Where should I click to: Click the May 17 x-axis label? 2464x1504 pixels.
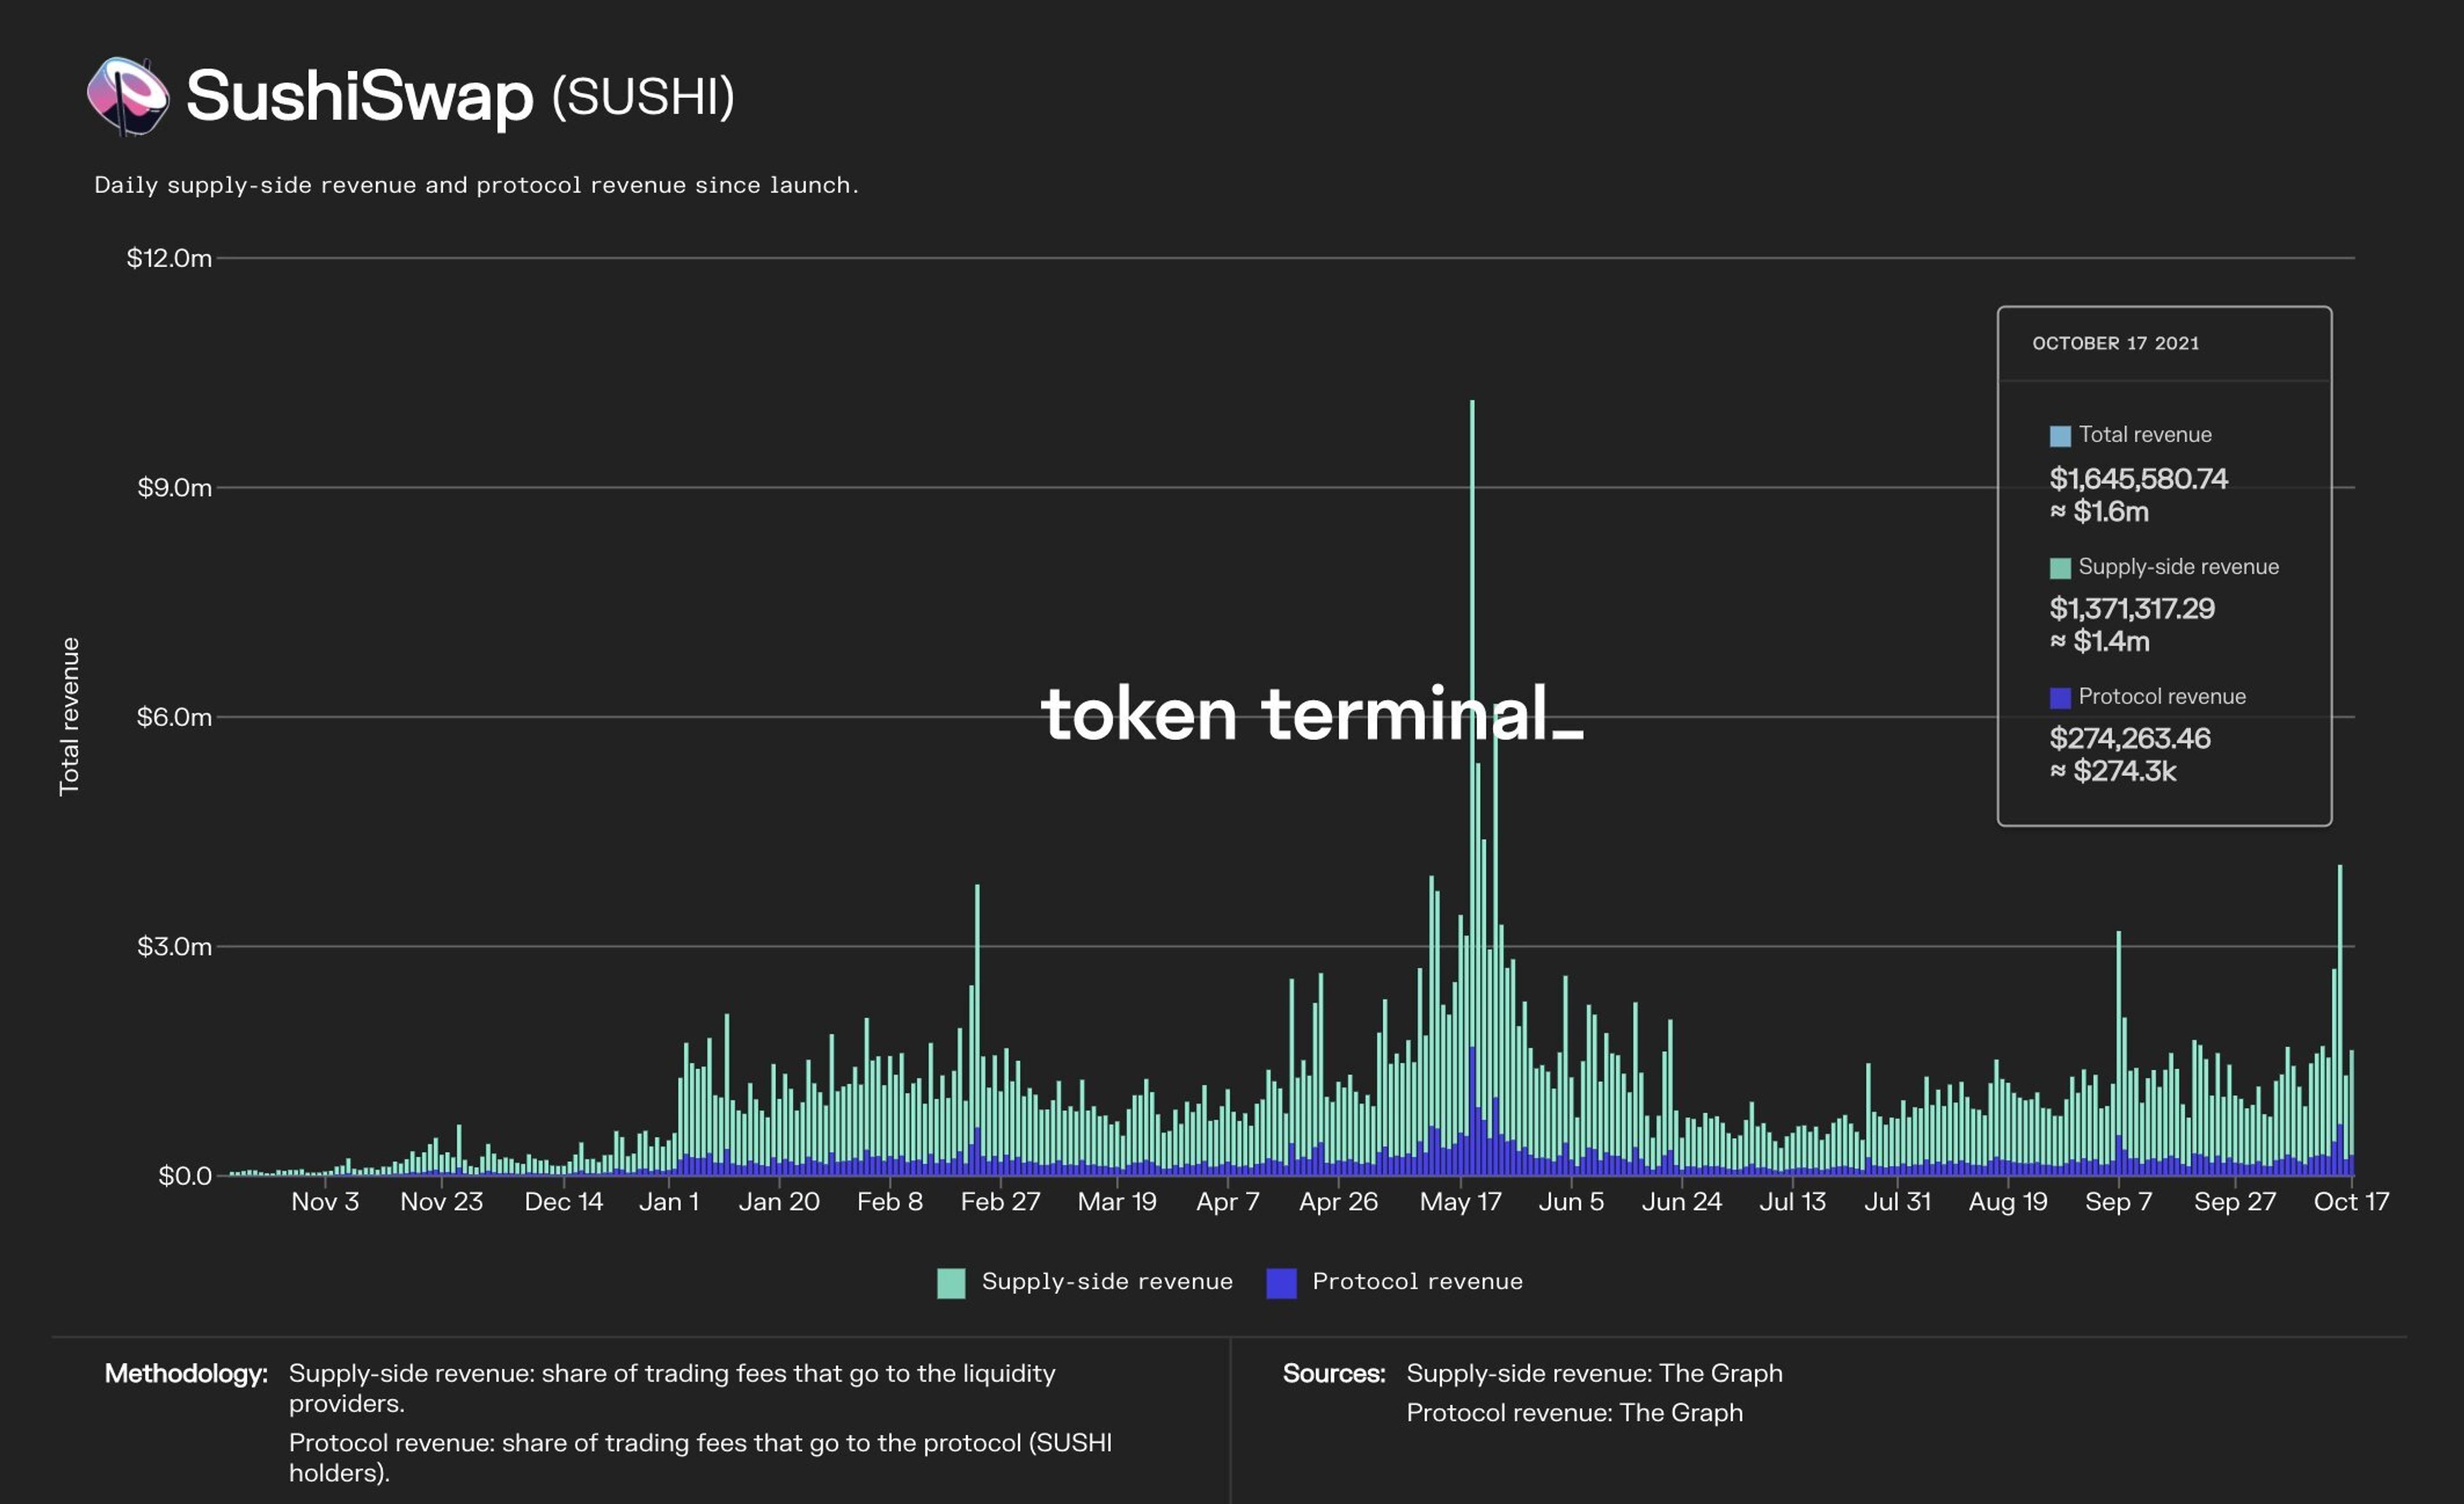tap(1460, 1201)
